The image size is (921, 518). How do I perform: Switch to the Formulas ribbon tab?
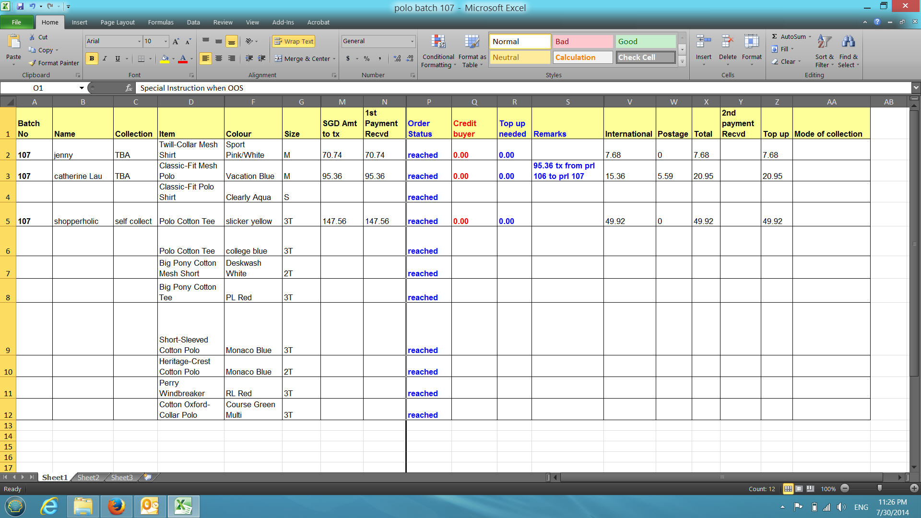(x=161, y=22)
